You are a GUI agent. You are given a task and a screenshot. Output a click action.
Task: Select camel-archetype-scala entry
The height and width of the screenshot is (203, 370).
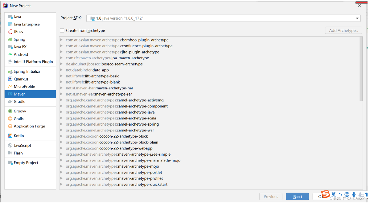click(x=111, y=118)
